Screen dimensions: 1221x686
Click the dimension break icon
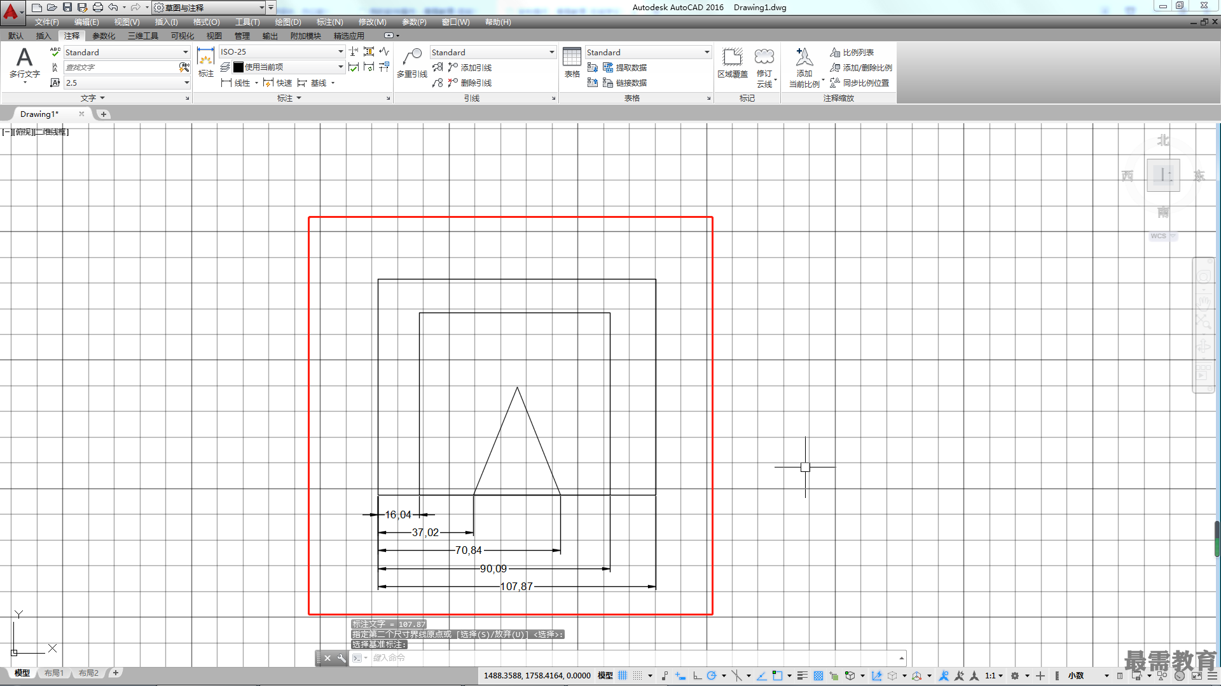(354, 51)
